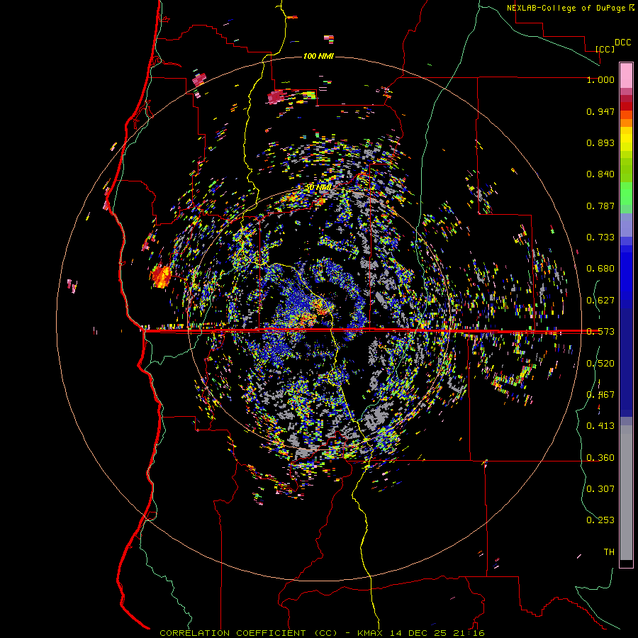Select the 0.680 scale value
This screenshot has width=638, height=638.
[600, 269]
